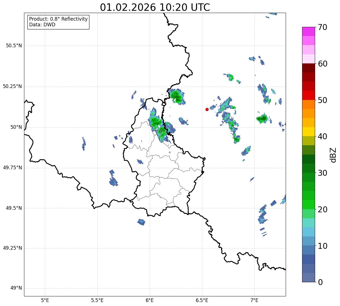Click the latitude label 49°N
Viewport: 340px width, 306px height.
tap(16, 288)
